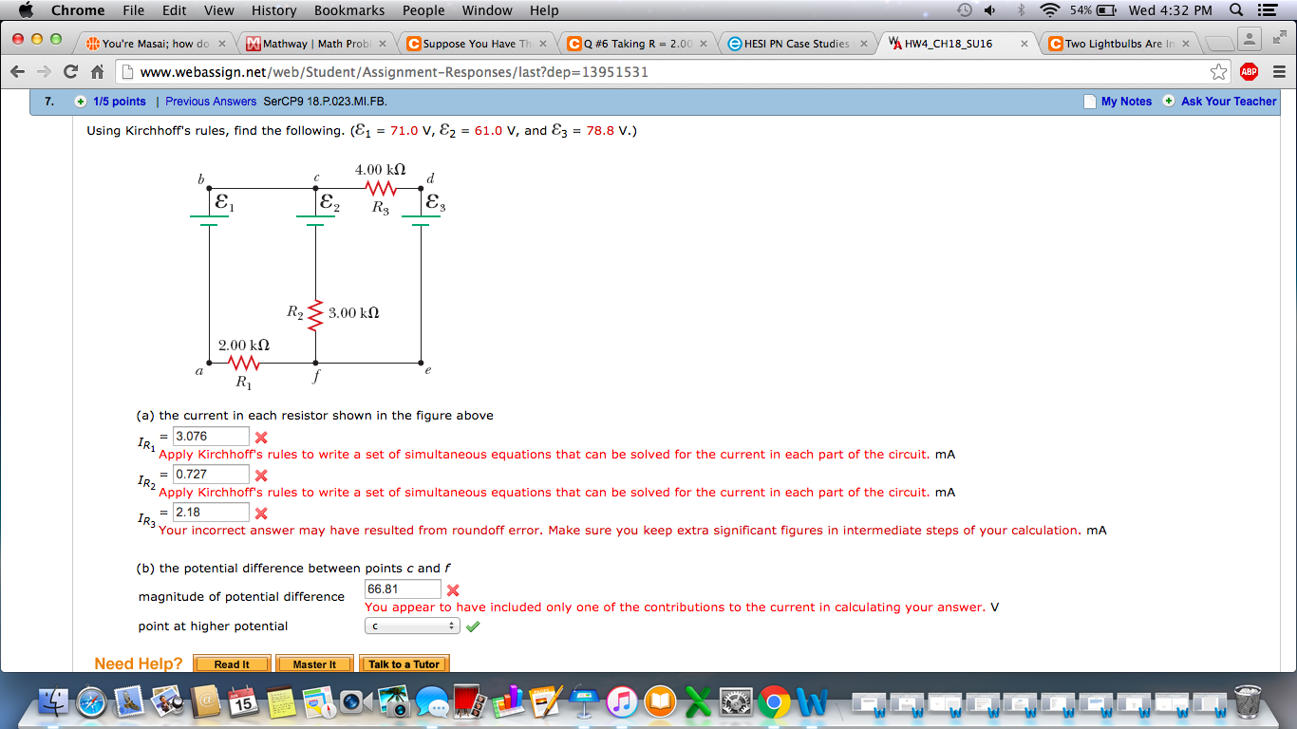Open the Chrome menu with the hamburger icon
Image resolution: width=1297 pixels, height=729 pixels.
point(1279,71)
